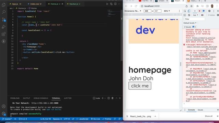Viewport: 219px width, 123px height.
Task: Open the VS Code Explorer view
Action: 4,5
